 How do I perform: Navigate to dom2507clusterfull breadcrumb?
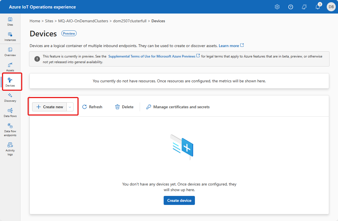click(130, 21)
